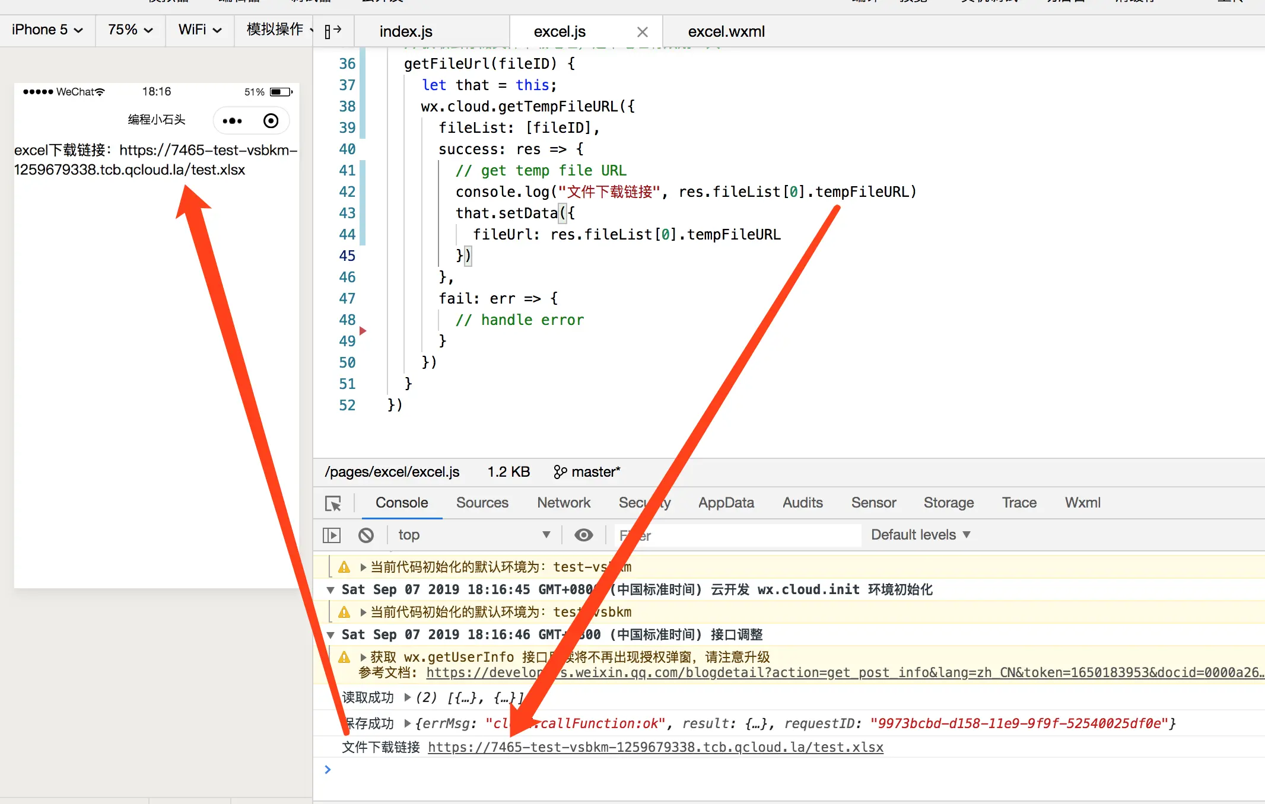Click the console Filter input field
The width and height of the screenshot is (1265, 804).
(736, 535)
